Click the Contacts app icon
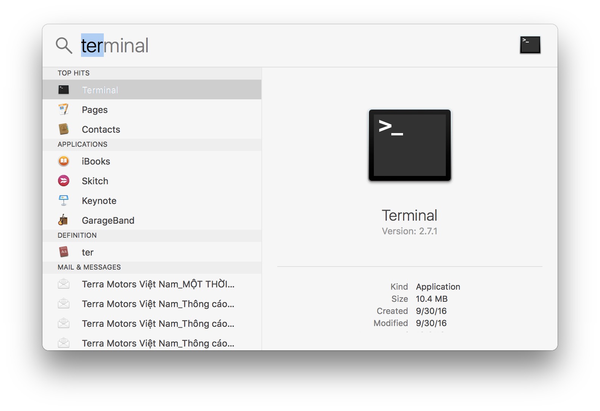This screenshot has height=411, width=600. [x=64, y=129]
